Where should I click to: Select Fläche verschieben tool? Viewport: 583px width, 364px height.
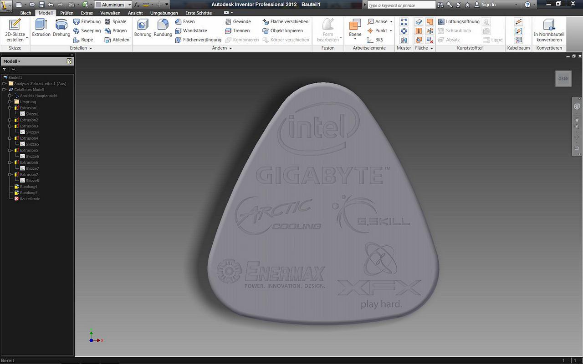point(286,21)
